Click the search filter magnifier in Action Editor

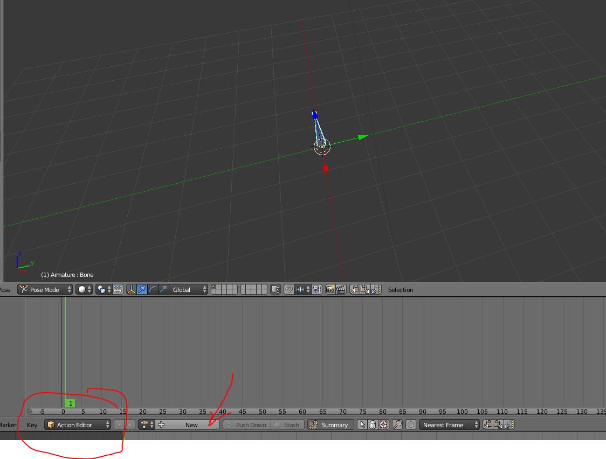(397, 425)
